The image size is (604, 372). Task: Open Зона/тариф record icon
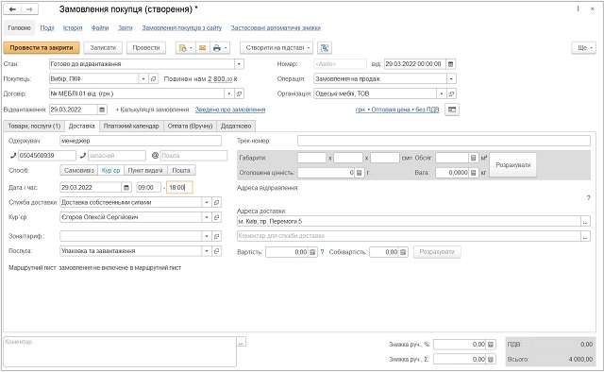pyautogui.click(x=216, y=236)
